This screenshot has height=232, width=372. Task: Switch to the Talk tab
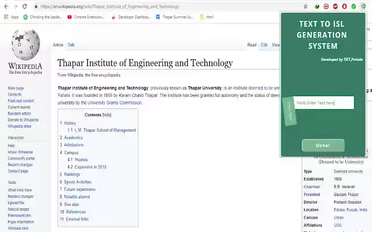[71, 45]
